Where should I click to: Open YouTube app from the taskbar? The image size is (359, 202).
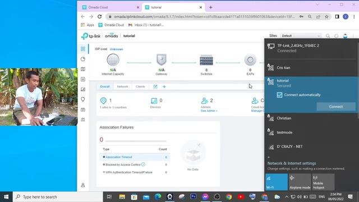[241, 197]
